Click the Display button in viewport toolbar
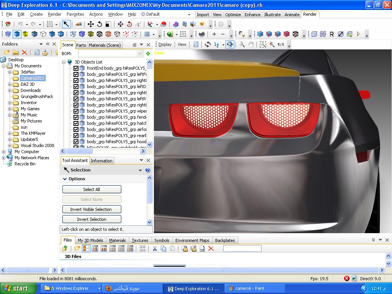The width and height of the screenshot is (392, 294). tap(165, 44)
